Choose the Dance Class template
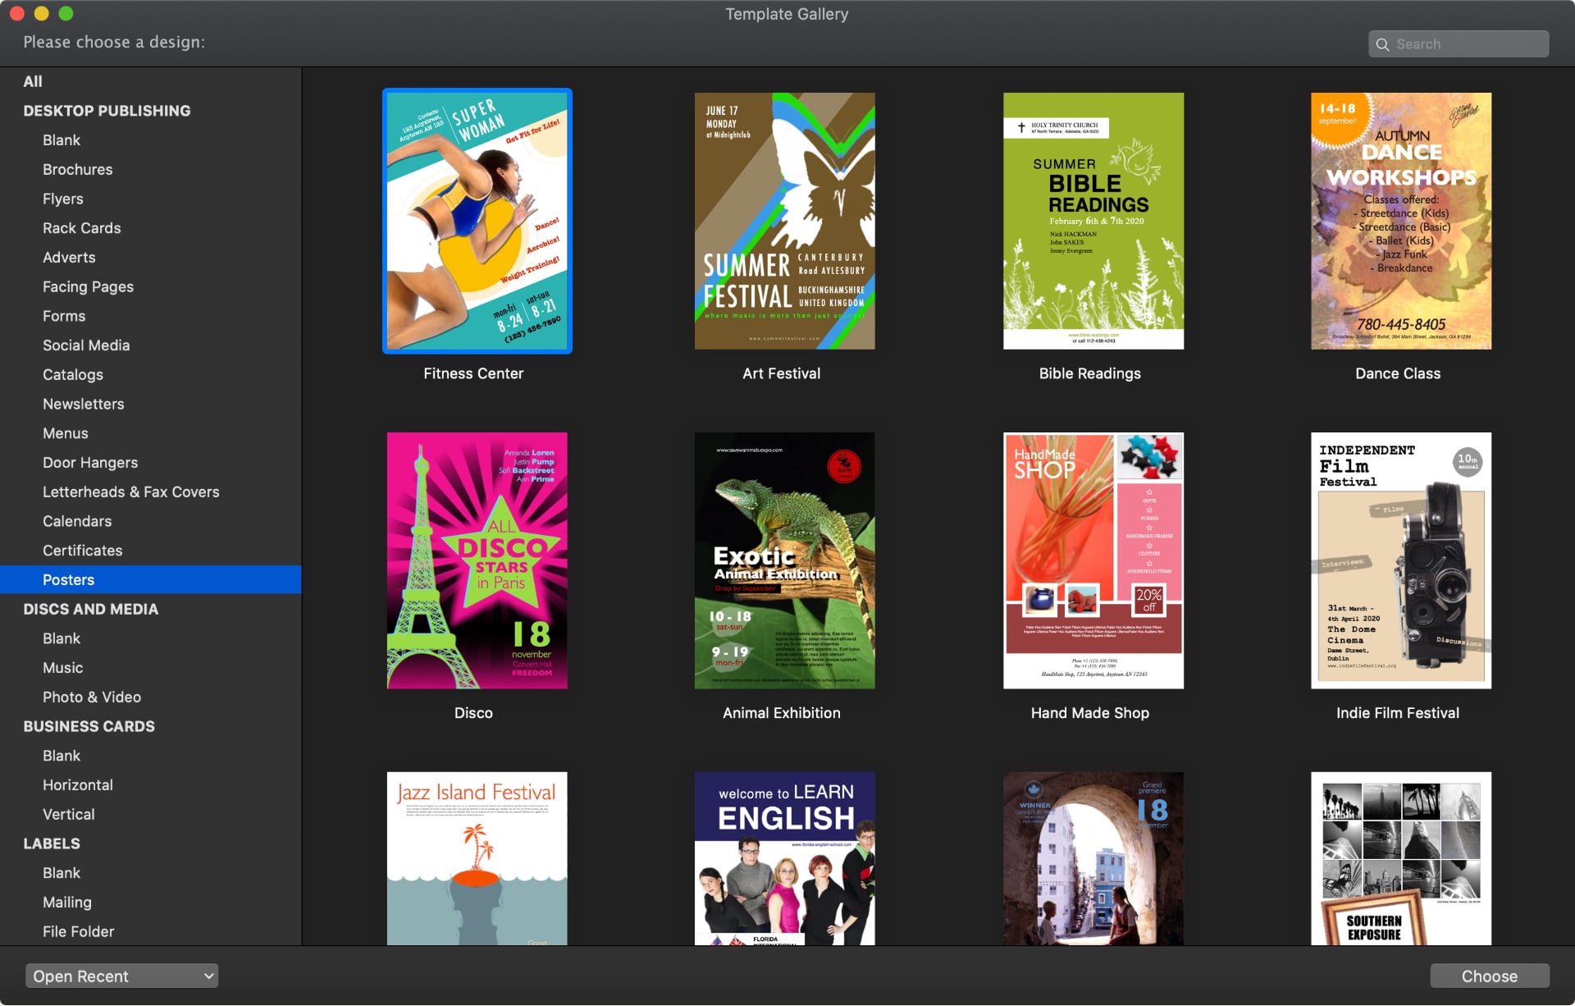Image resolution: width=1575 pixels, height=1006 pixels. pyautogui.click(x=1399, y=222)
